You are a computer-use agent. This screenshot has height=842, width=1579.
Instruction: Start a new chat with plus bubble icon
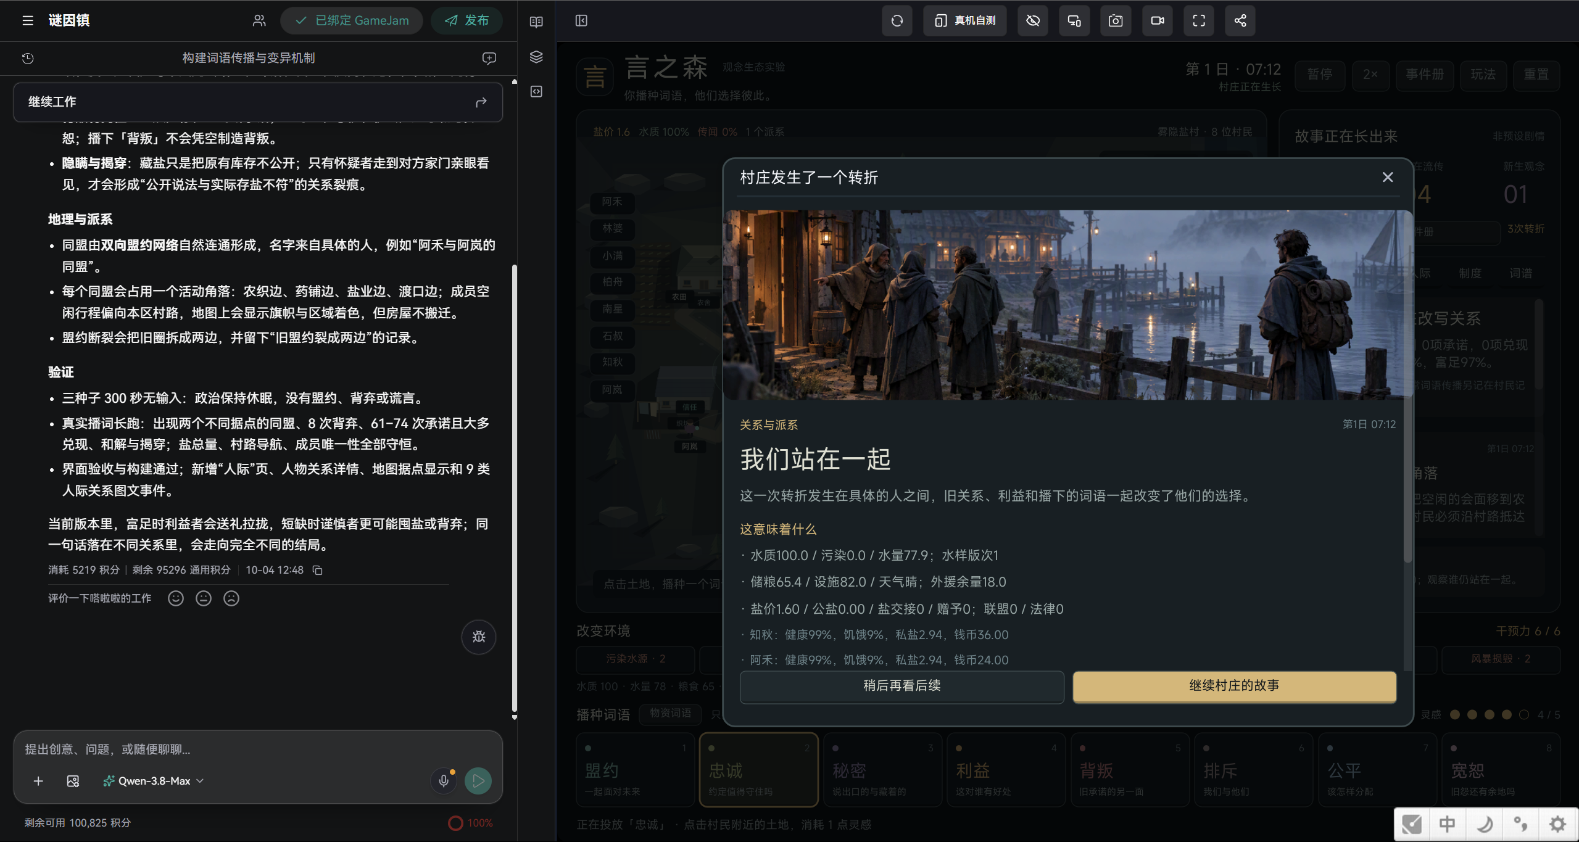tap(489, 58)
